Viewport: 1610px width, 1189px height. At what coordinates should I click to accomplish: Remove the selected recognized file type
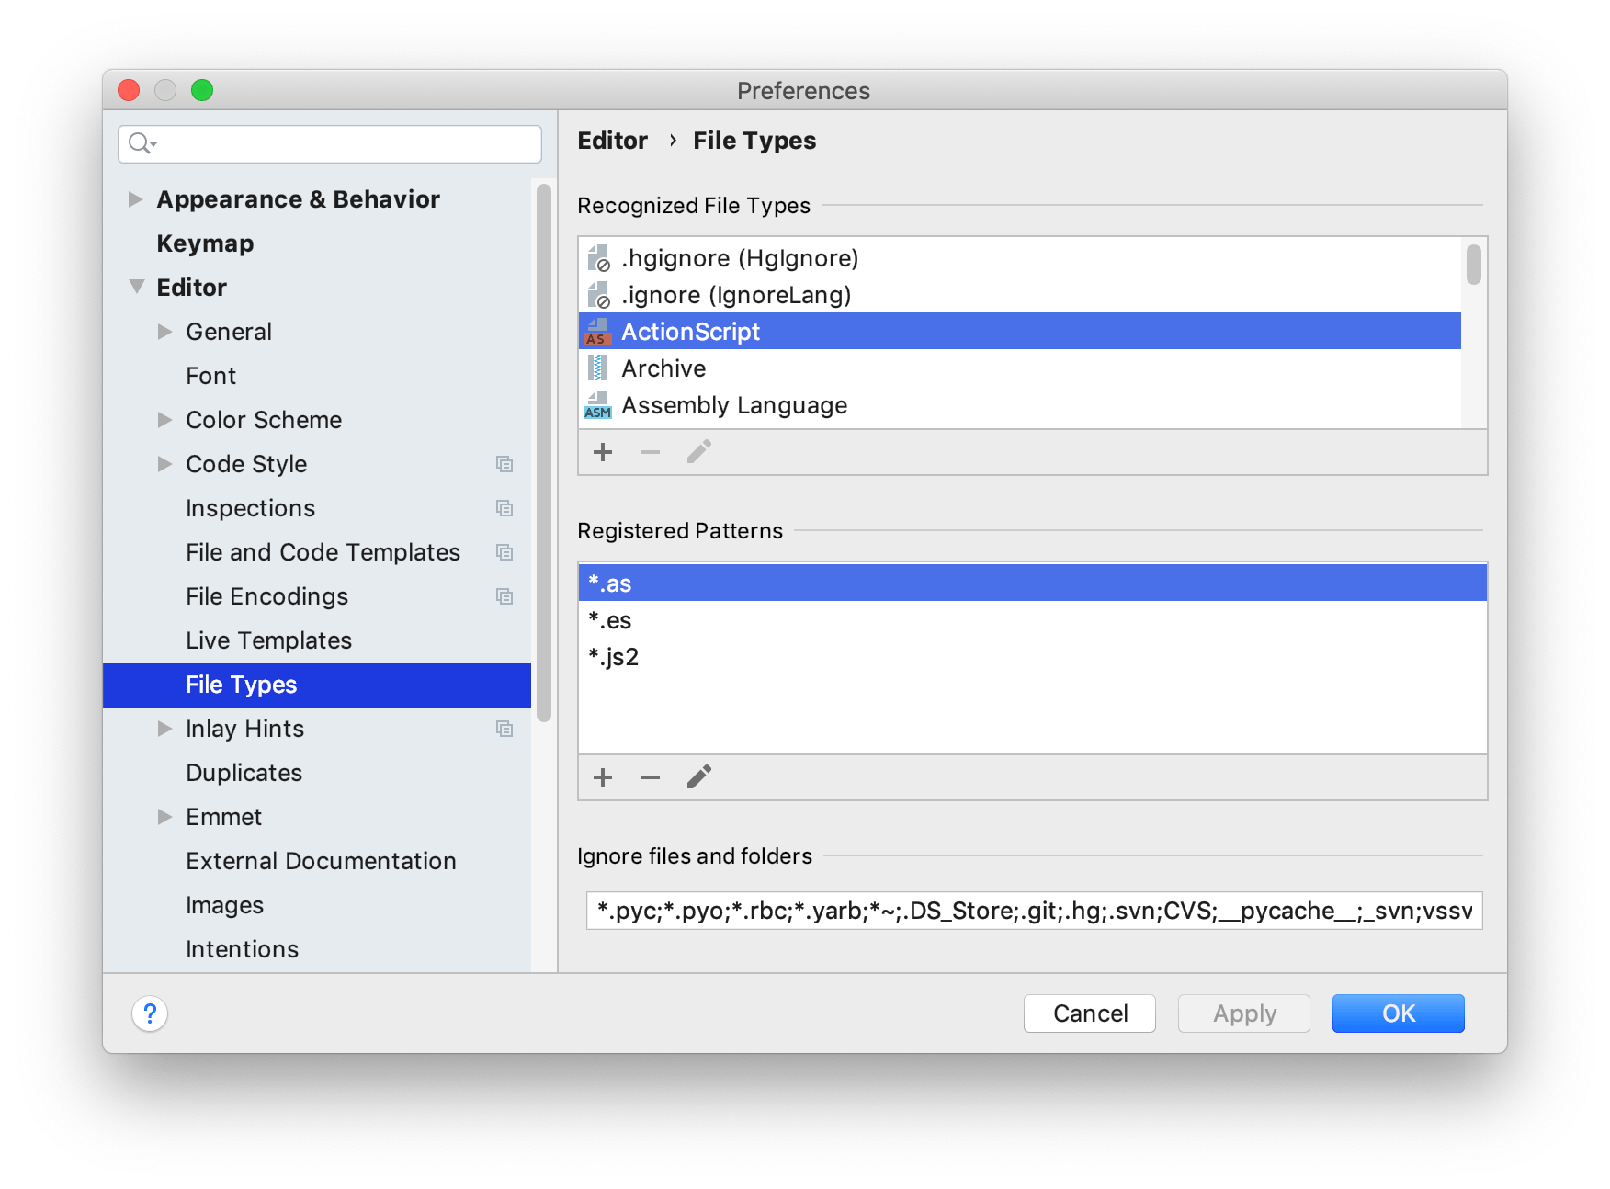651,452
